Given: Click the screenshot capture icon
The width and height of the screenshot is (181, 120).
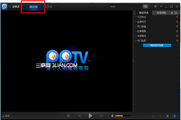Looking at the screenshot, I should pos(160,116).
